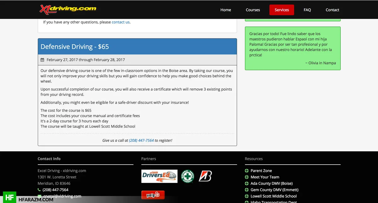Click 'The cost for the course is $65' line

tap(66, 110)
